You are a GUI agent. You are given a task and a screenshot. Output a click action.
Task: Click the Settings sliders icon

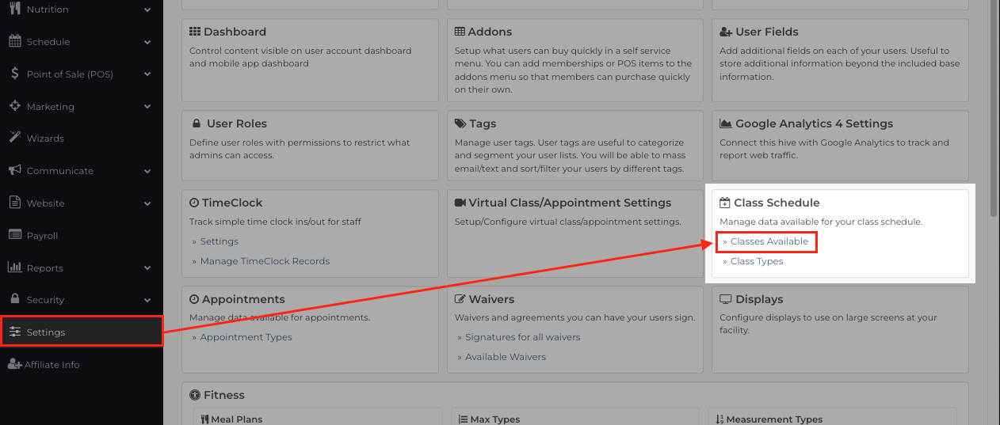[x=14, y=332]
